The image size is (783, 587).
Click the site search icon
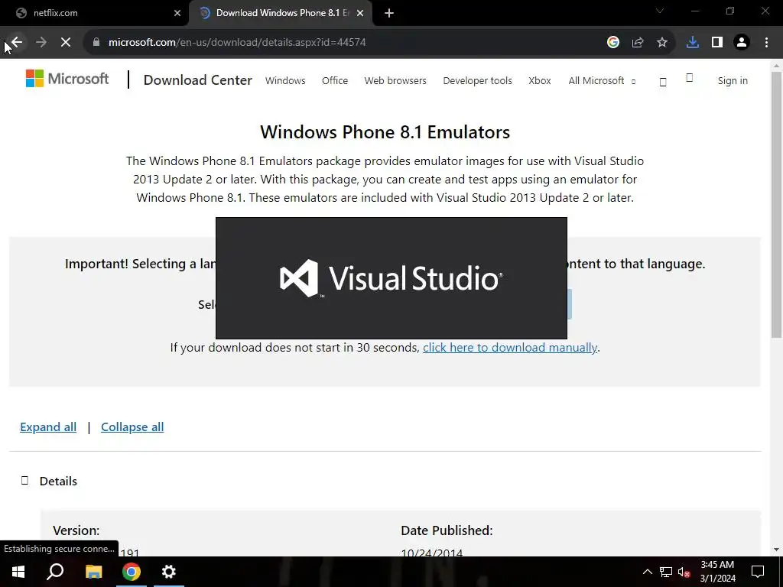point(663,82)
